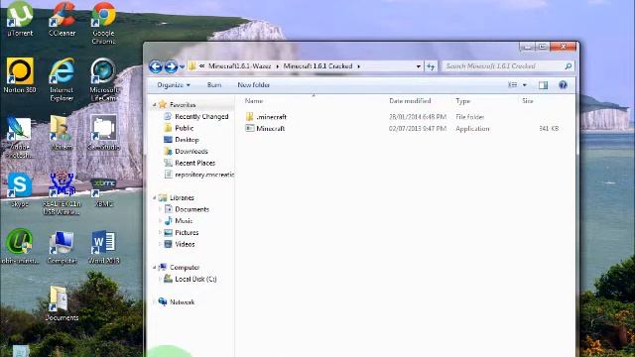The height and width of the screenshot is (357, 635).
Task: Sort files by the Type column
Action: [463, 101]
